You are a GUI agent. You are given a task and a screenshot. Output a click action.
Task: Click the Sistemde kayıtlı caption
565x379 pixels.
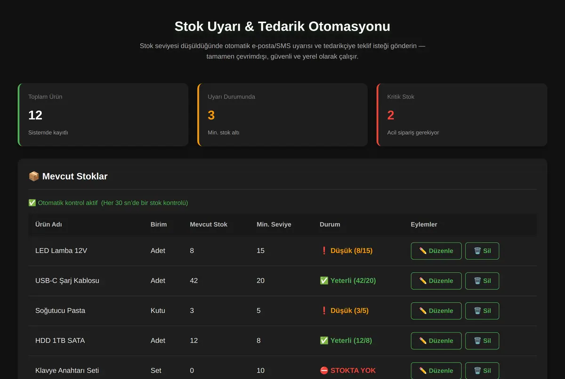pyautogui.click(x=48, y=133)
